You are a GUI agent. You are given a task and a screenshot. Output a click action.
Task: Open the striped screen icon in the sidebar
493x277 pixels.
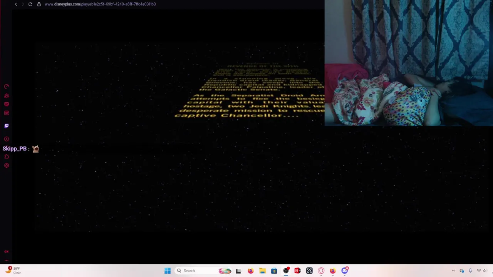[7, 104]
